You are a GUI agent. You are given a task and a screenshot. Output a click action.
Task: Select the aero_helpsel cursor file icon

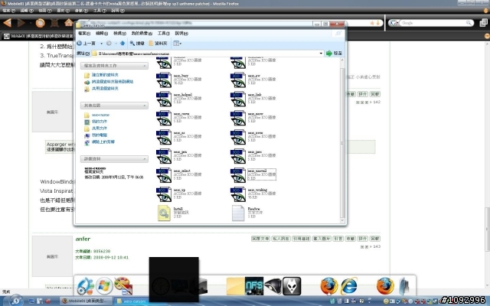[x=164, y=99]
